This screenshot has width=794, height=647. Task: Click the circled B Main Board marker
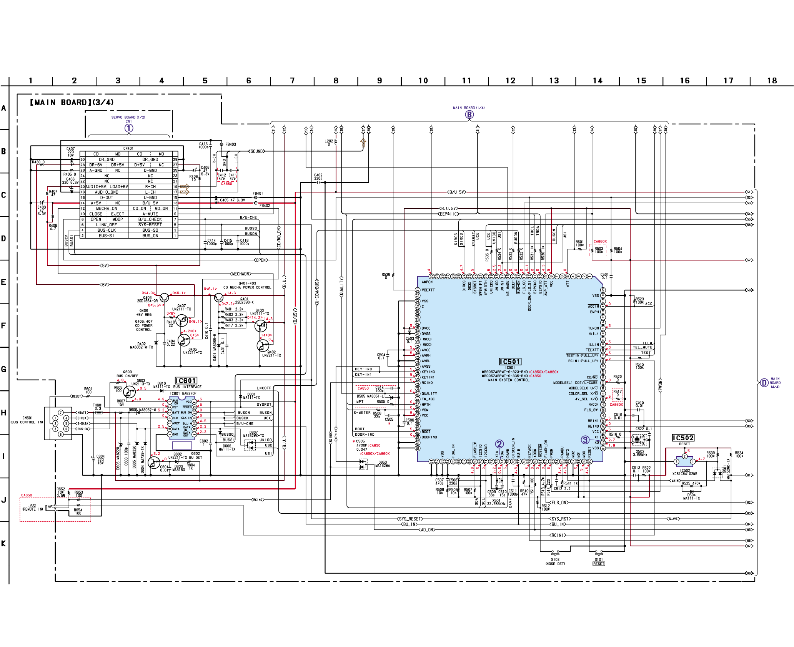[x=469, y=114]
